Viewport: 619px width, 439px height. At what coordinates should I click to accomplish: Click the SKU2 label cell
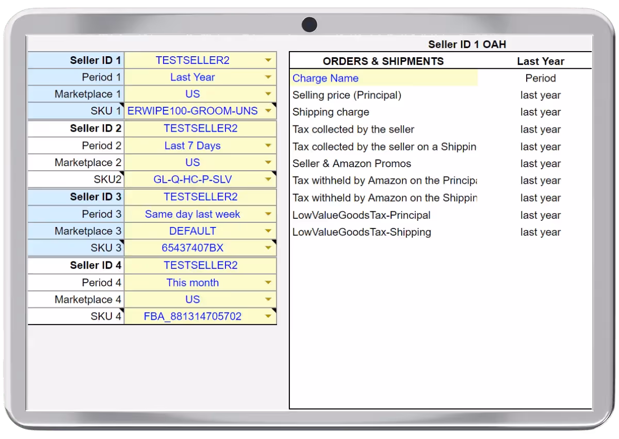[76, 180]
